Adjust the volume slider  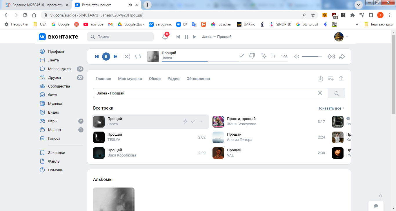(x=312, y=57)
